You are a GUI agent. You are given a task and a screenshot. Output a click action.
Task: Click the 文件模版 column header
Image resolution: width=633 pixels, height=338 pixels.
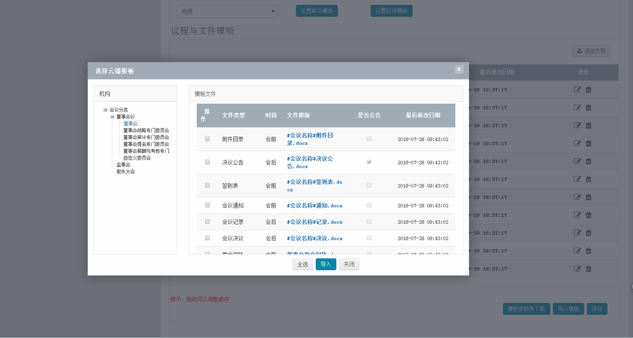click(x=298, y=115)
